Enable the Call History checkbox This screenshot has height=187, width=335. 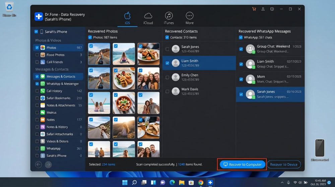pos(37,91)
